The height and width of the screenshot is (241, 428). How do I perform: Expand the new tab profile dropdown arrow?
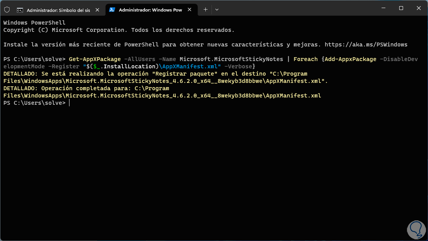(217, 10)
